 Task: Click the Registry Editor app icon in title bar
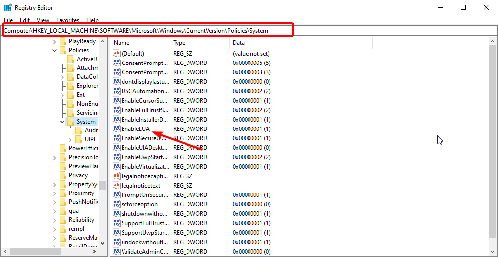pyautogui.click(x=8, y=7)
